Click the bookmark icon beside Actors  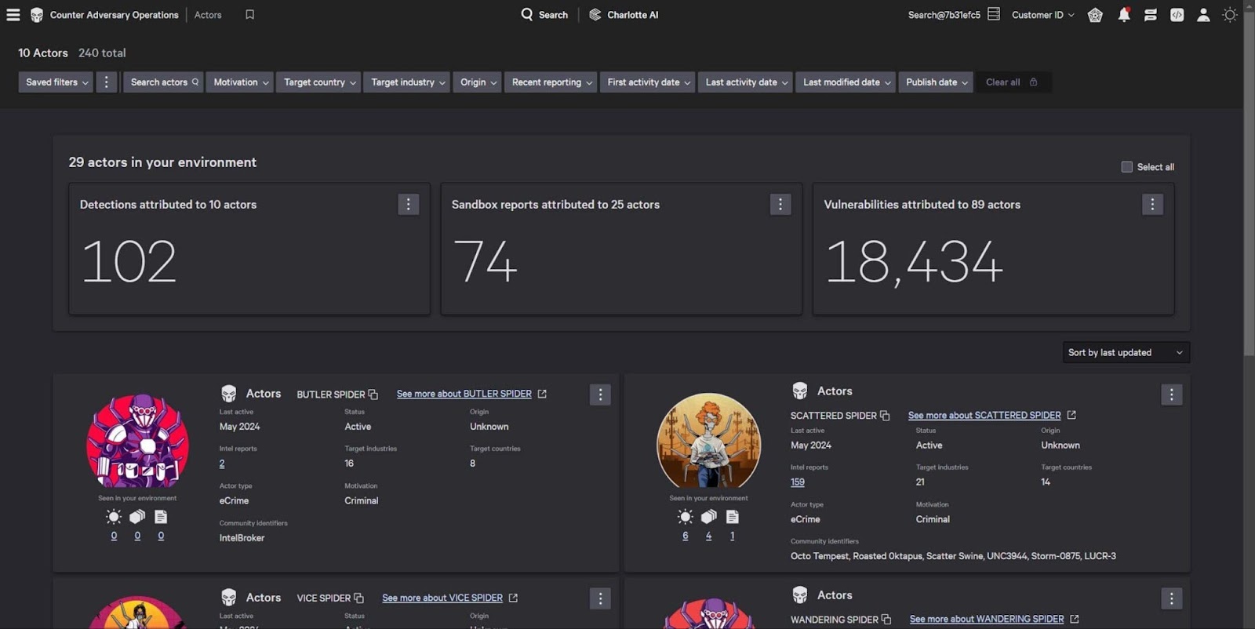(249, 15)
